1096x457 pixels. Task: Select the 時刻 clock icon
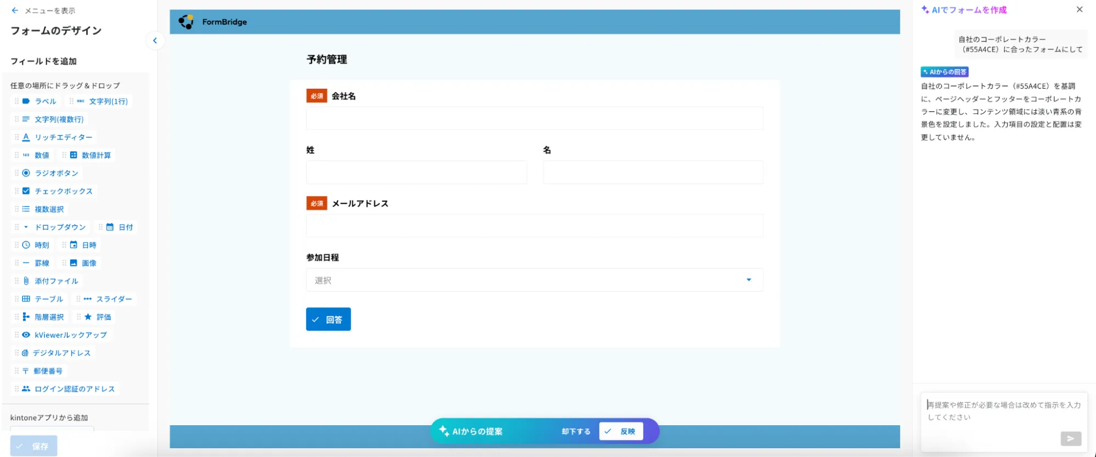[26, 245]
